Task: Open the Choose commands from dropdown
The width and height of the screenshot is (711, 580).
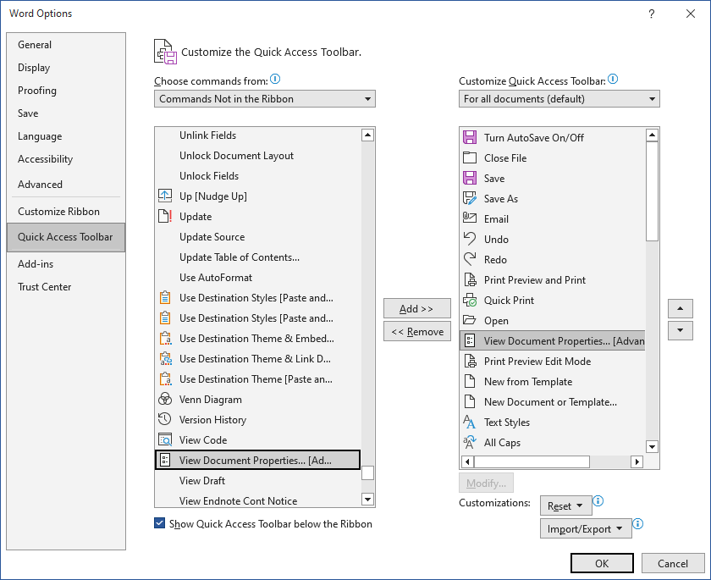Action: click(x=265, y=99)
